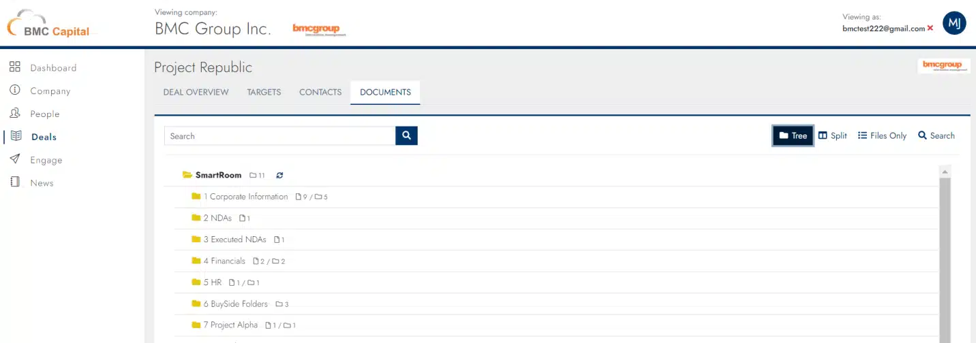Image resolution: width=976 pixels, height=343 pixels.
Task: Open the Targets tab
Action: click(264, 92)
